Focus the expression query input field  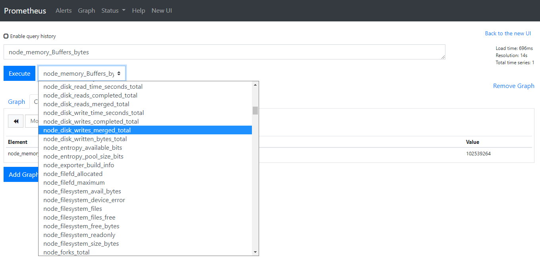pos(225,52)
